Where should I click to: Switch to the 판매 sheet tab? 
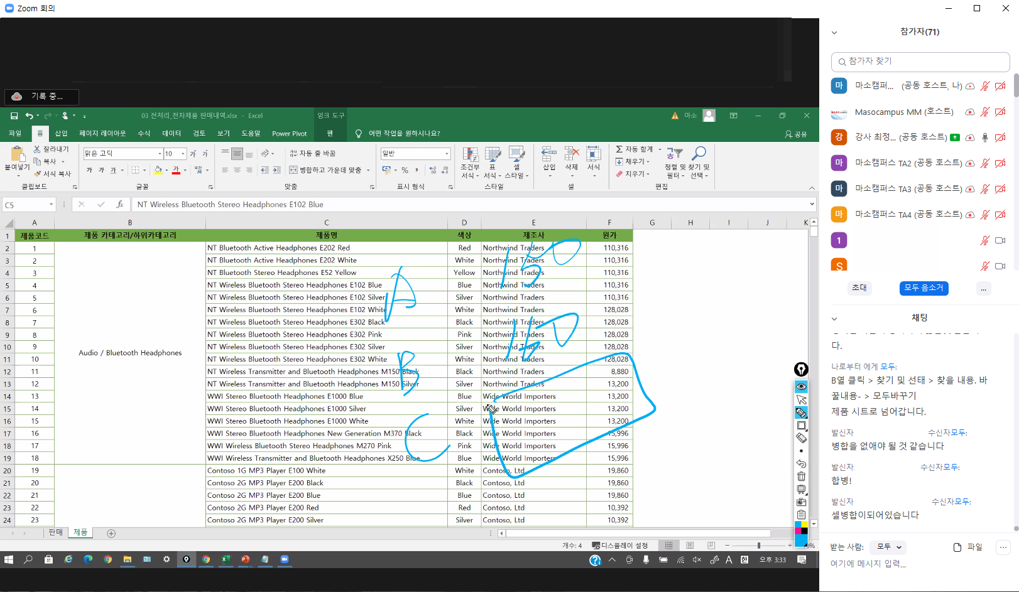point(56,532)
